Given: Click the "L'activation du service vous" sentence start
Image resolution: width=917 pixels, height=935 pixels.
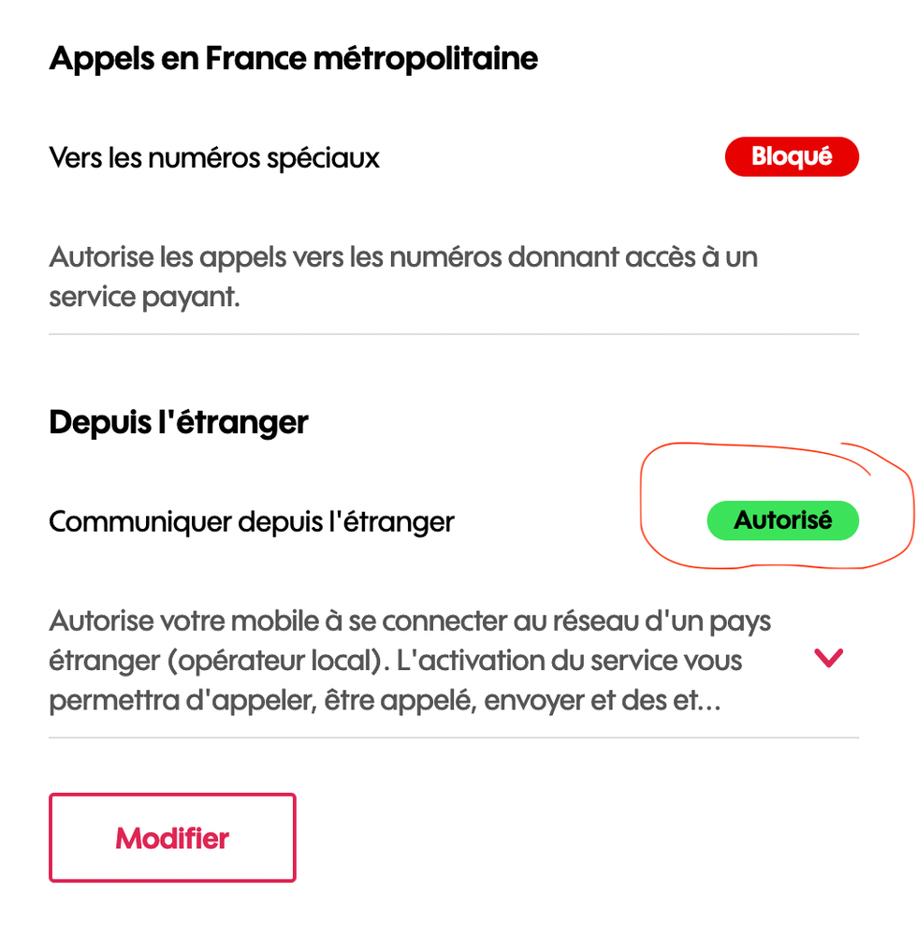Looking at the screenshot, I should (x=569, y=661).
